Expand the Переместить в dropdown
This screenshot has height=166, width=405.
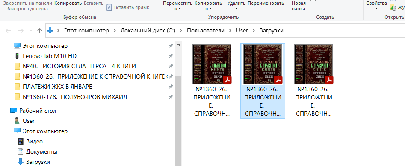(178, 6)
